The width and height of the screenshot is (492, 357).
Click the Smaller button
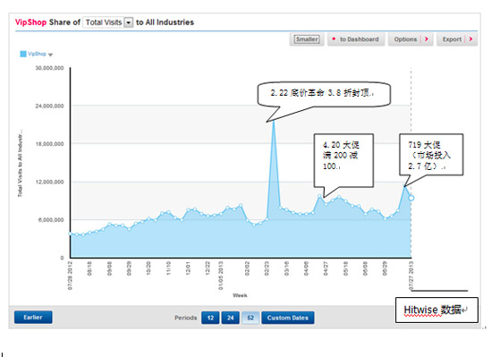pos(307,39)
